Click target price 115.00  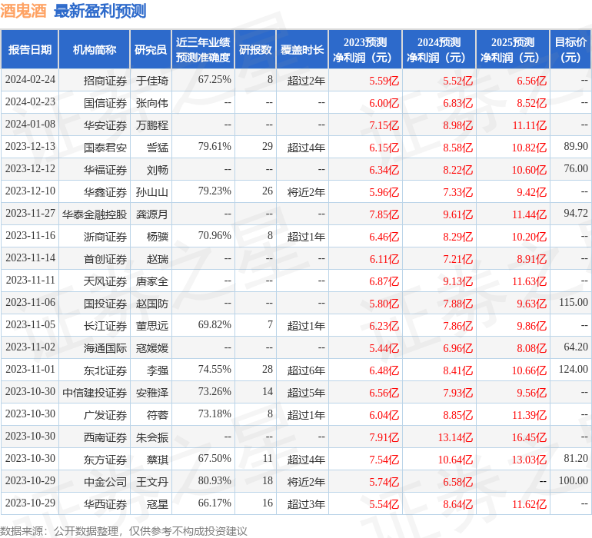[573, 302]
